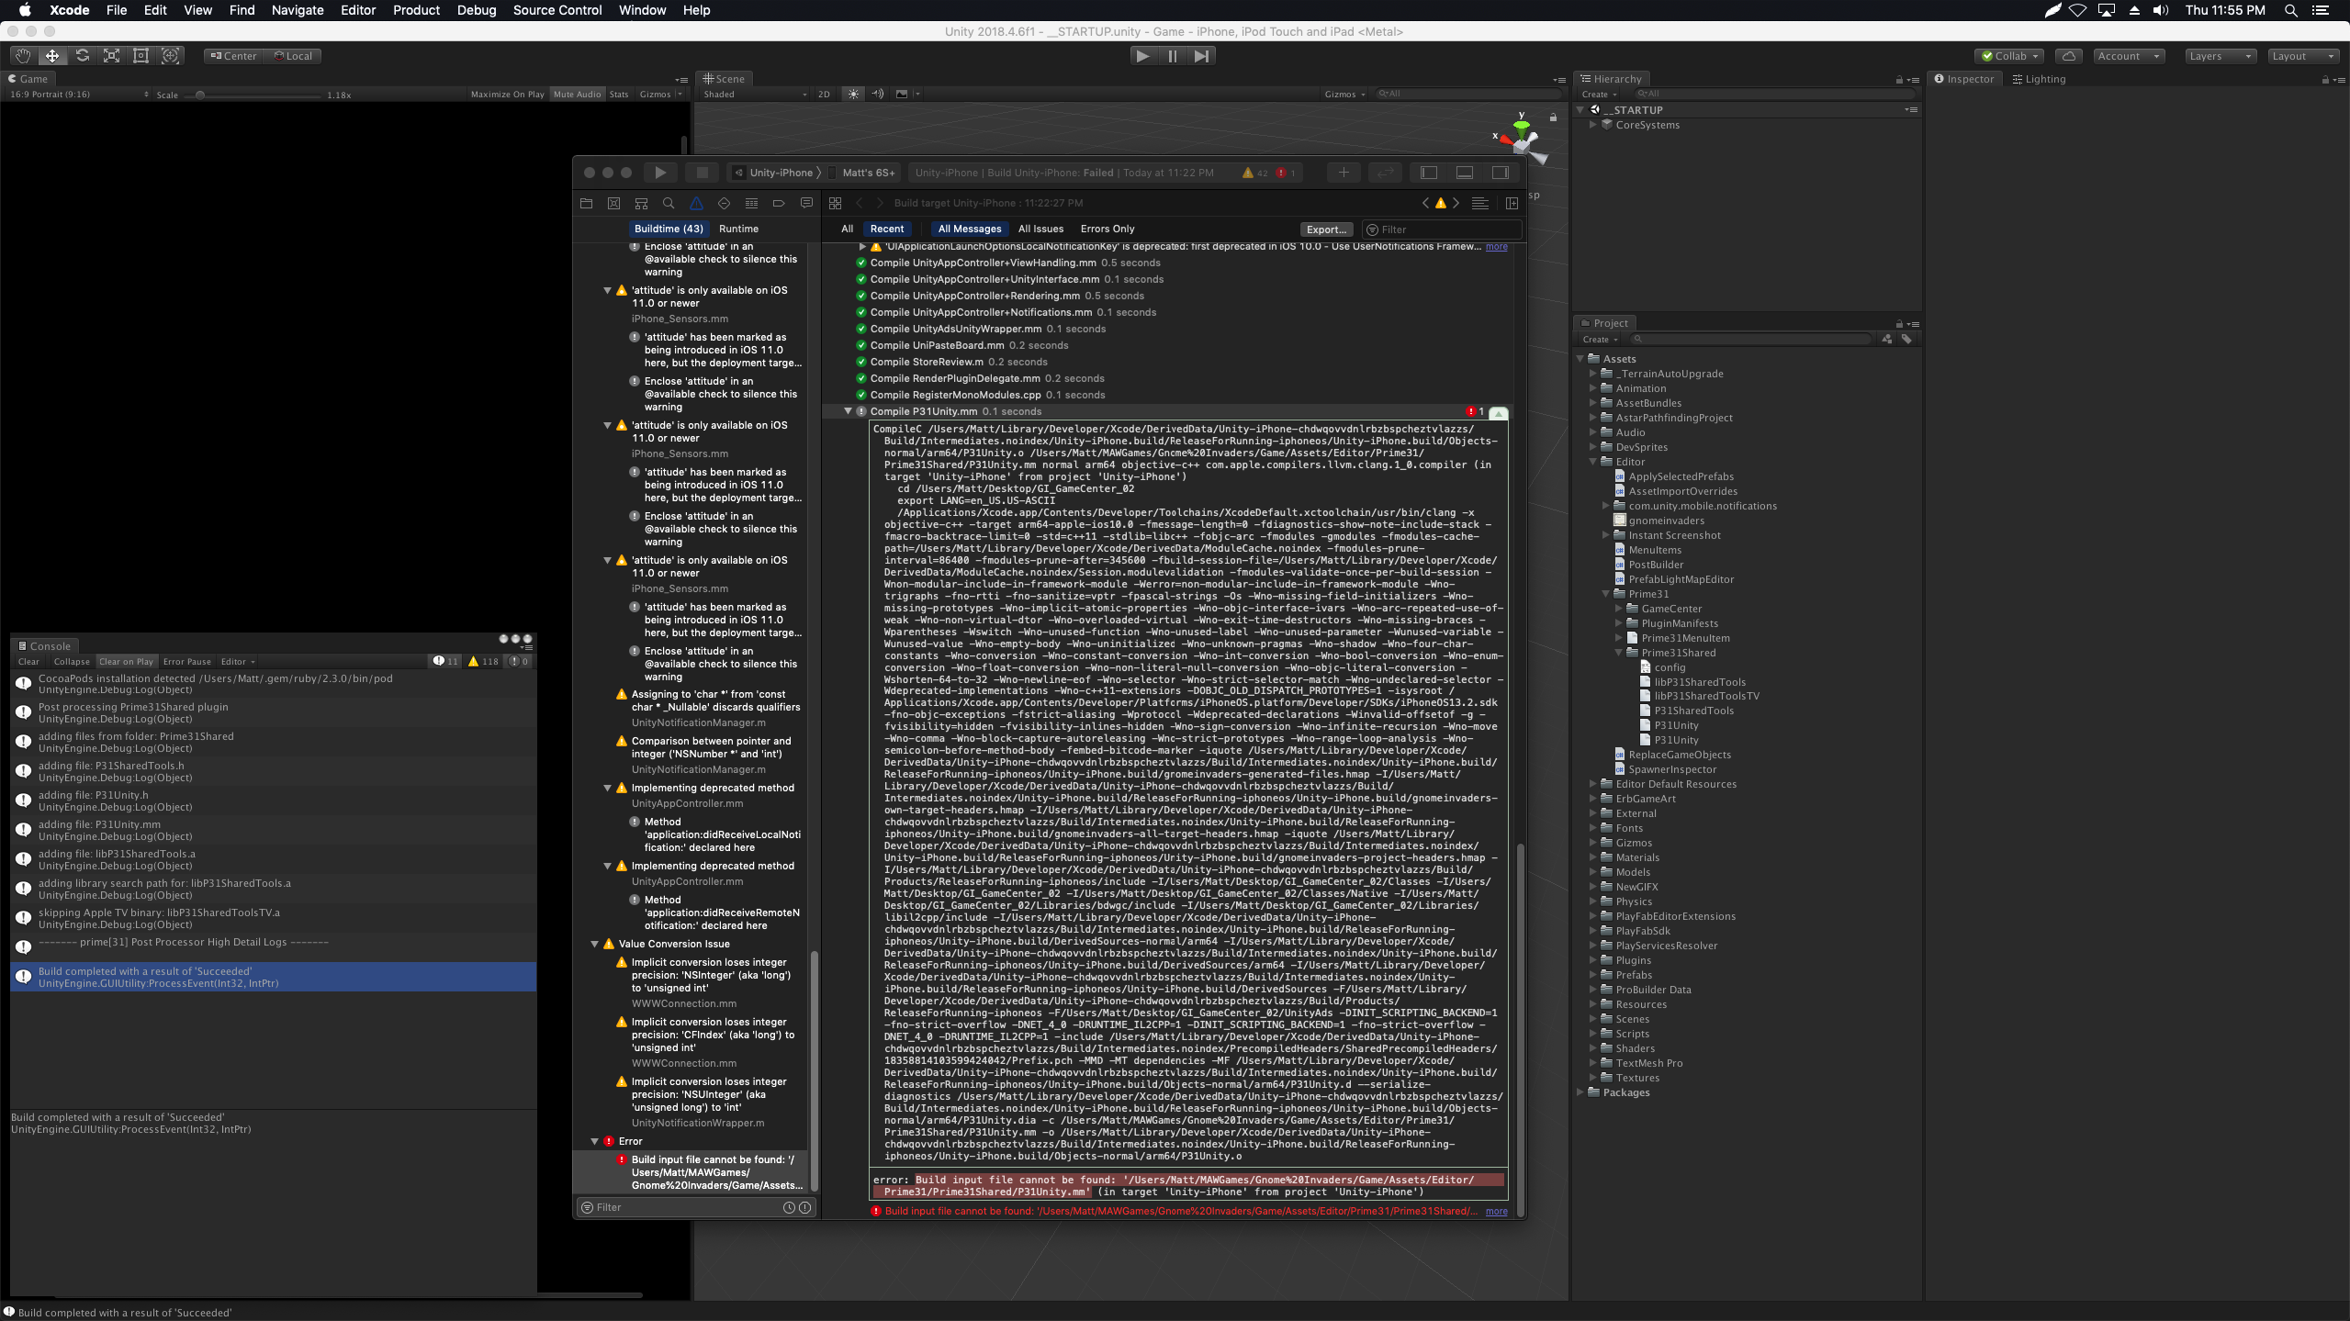This screenshot has width=2350, height=1321.
Task: Toggle scene lighting in Scene view
Action: (853, 94)
